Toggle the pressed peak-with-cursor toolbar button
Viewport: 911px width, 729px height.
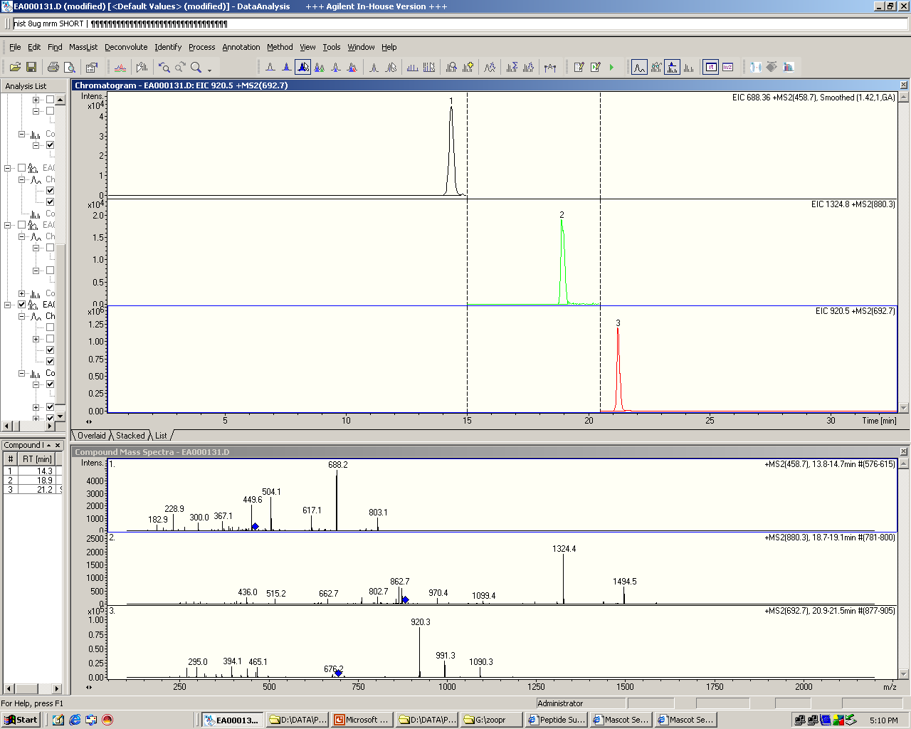[303, 67]
